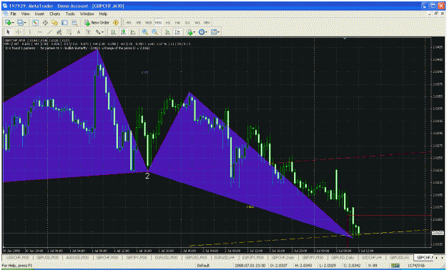Image resolution: width=447 pixels, height=270 pixels.
Task: Switch chart to M5 timeframe
Action: pyautogui.click(x=139, y=23)
